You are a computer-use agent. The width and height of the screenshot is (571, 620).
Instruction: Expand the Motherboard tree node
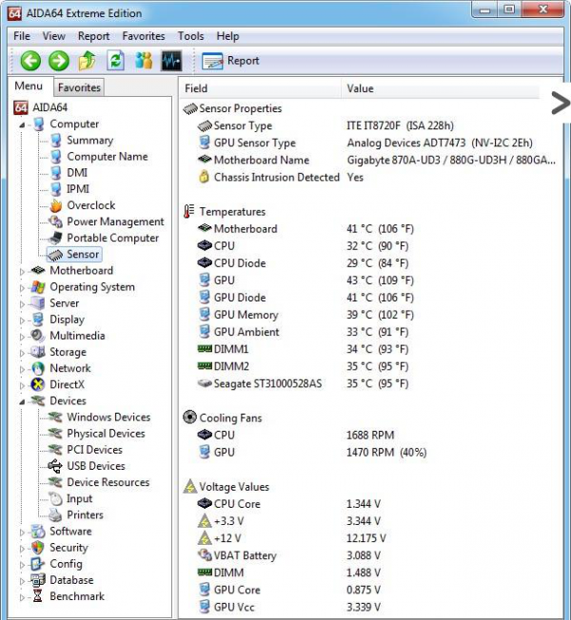coord(23,271)
